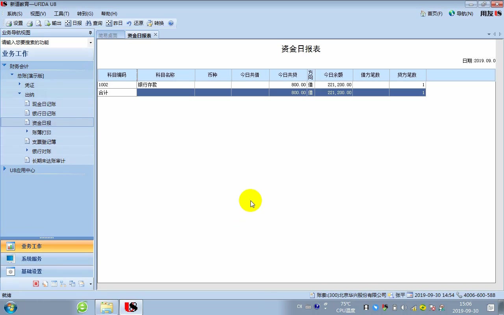504x315 pixels.
Task: Expand the 凭证 tree node
Action: 20,84
